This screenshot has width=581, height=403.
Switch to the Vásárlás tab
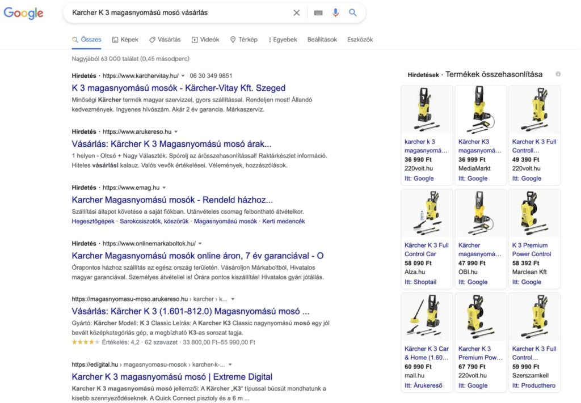pyautogui.click(x=165, y=40)
